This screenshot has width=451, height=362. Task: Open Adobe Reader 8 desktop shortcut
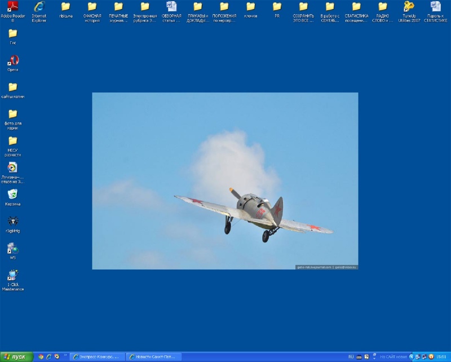coord(13,7)
